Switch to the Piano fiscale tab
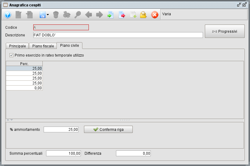The image size is (250, 166). coord(43,46)
